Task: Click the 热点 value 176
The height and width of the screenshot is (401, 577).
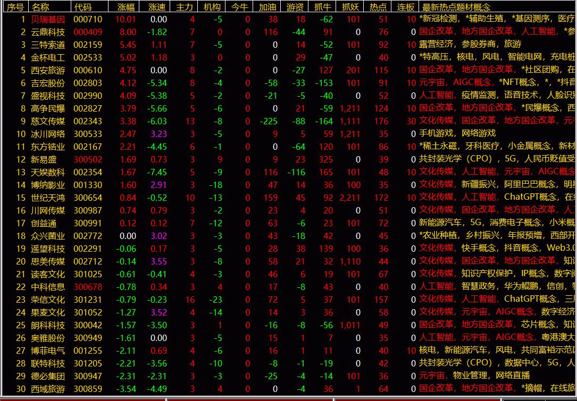Action: [381, 121]
